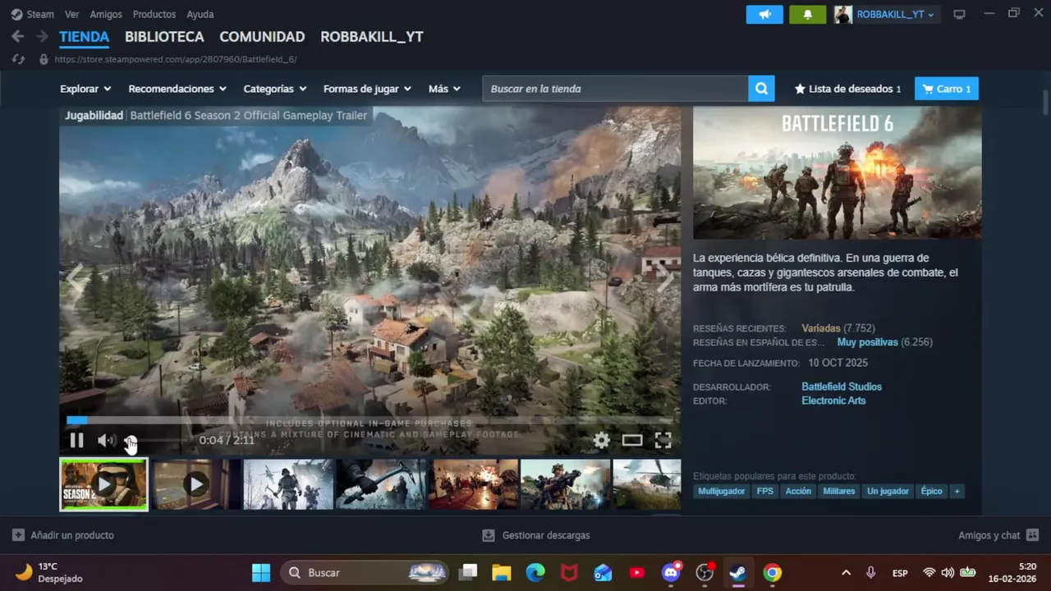This screenshot has height=591, width=1051.
Task: Show next screenshot with right arrow
Action: click(665, 279)
